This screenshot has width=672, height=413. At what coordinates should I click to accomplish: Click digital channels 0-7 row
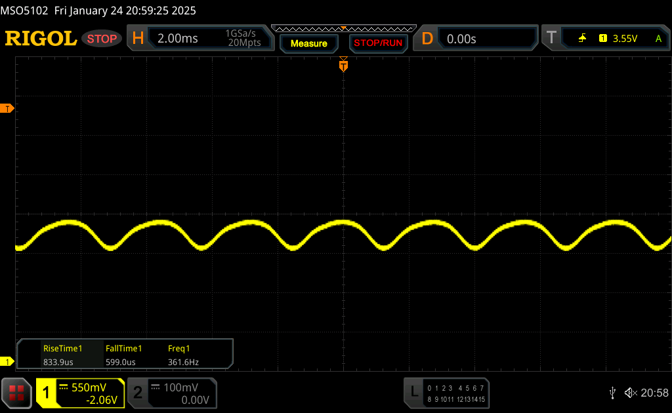point(455,388)
